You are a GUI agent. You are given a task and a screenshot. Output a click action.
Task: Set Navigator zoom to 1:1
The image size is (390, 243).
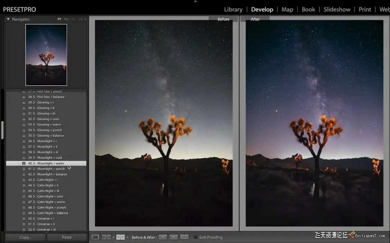(73, 19)
